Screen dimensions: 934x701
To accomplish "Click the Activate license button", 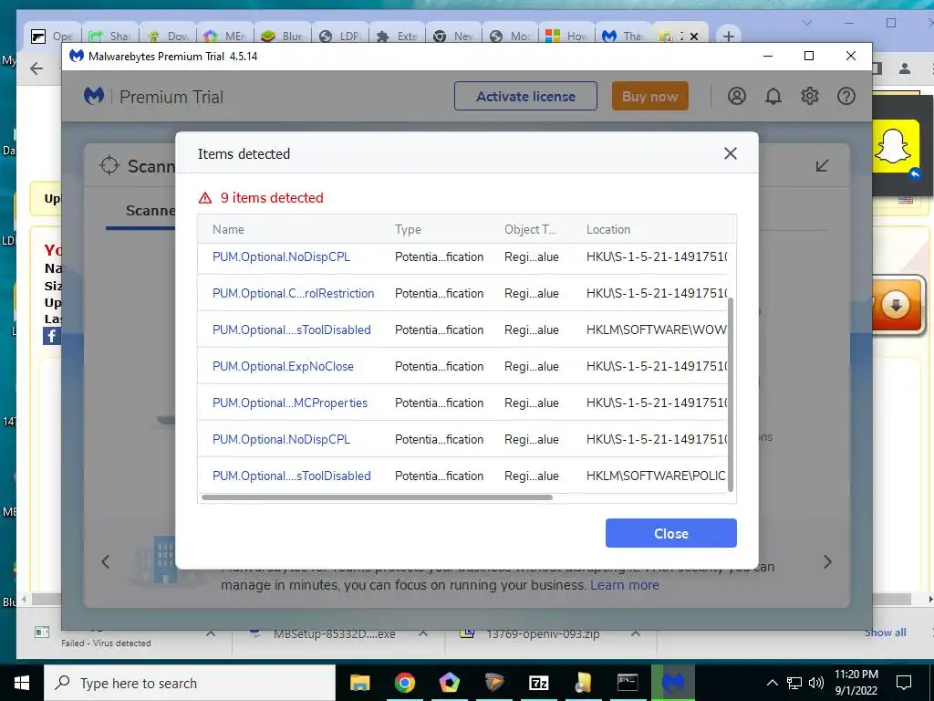I will pyautogui.click(x=525, y=96).
